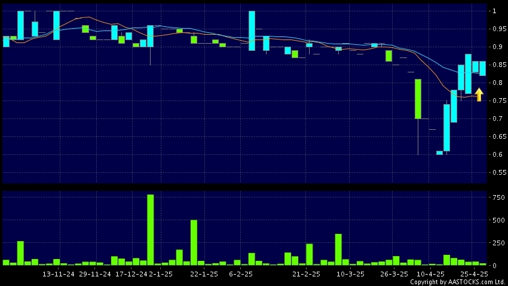508x286 pixels.
Task: Click the 0.6 price axis label
Action: pos(497,155)
